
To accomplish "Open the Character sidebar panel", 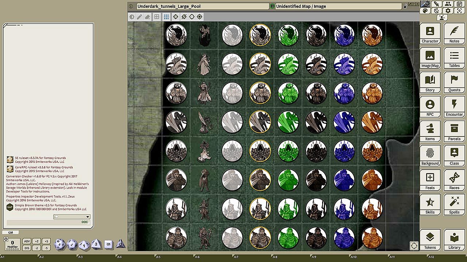I will pos(430,33).
